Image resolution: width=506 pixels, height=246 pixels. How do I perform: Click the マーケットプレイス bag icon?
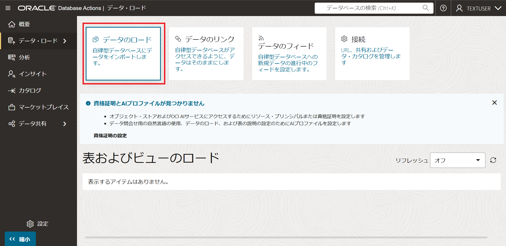click(12, 107)
